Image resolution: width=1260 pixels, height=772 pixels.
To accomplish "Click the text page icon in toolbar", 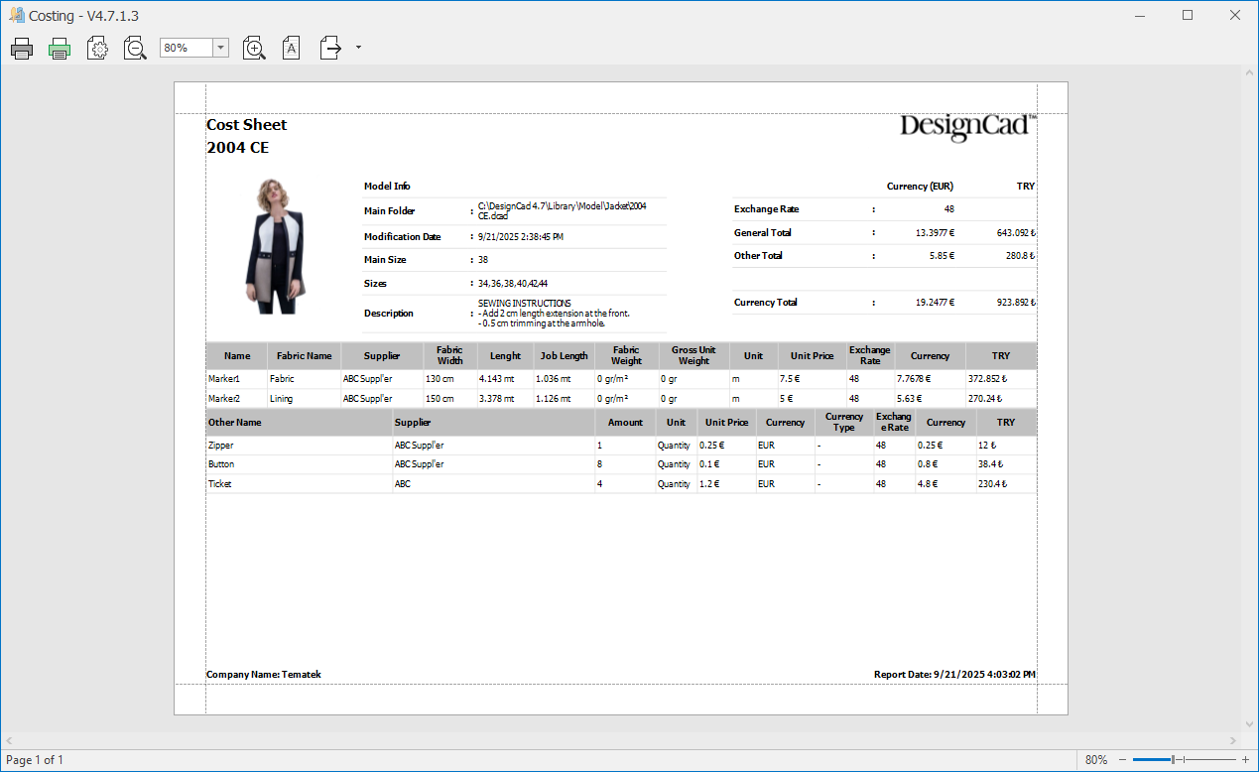I will tap(291, 48).
